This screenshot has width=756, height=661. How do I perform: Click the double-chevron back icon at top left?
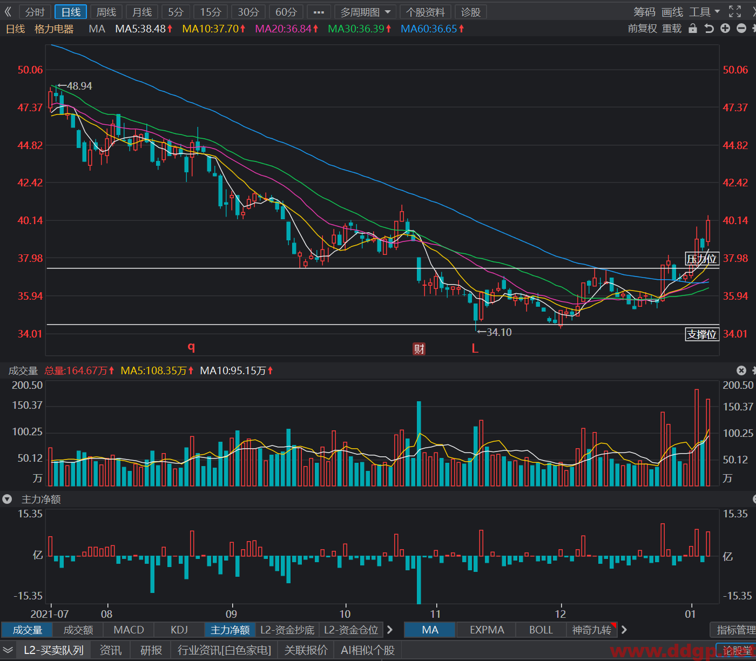click(8, 12)
